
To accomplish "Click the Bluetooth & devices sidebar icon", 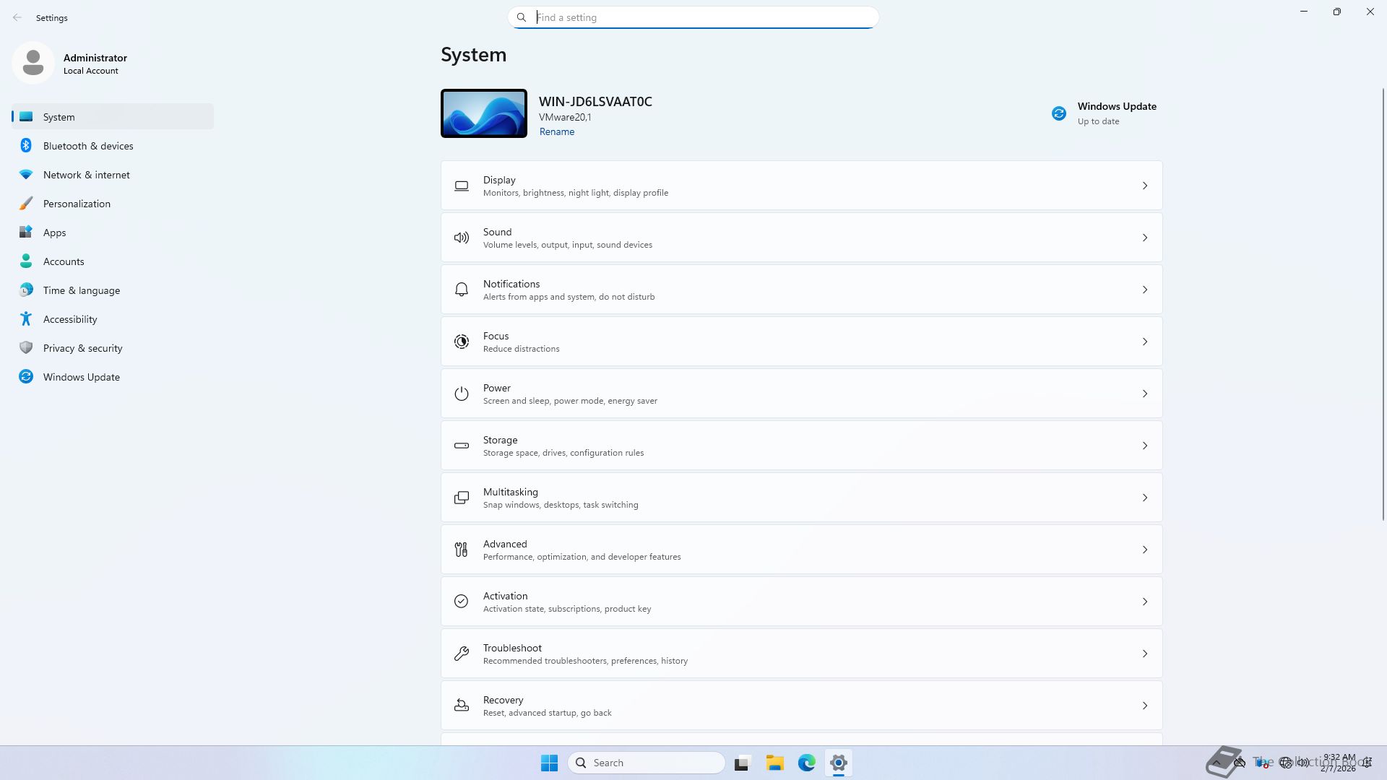I will [x=26, y=146].
